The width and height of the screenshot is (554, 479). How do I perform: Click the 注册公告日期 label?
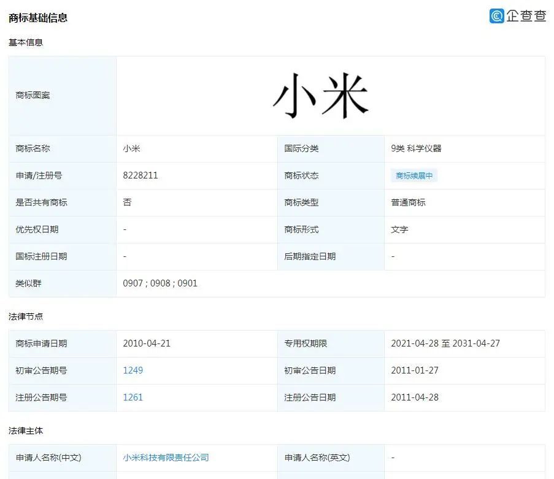(x=310, y=397)
